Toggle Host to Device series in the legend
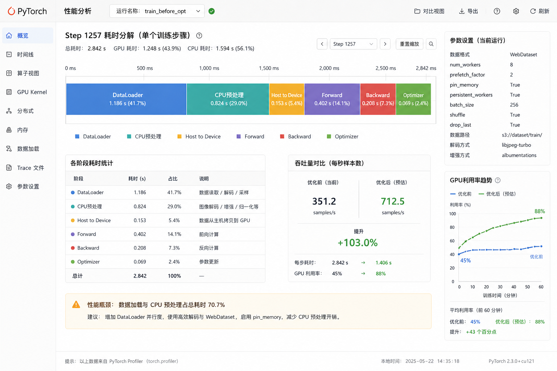Image resolution: width=557 pixels, height=371 pixels. [199, 137]
